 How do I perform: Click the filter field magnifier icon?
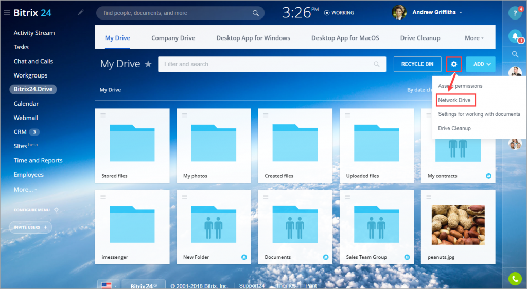(x=376, y=64)
